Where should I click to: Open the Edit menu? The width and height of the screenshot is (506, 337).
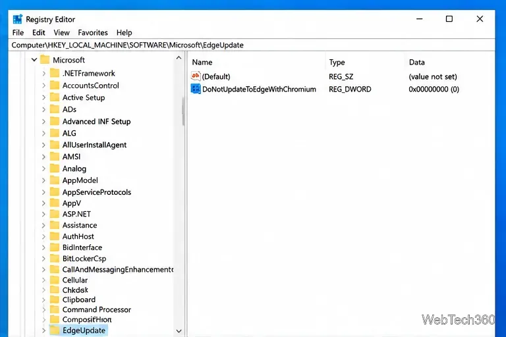coord(38,32)
